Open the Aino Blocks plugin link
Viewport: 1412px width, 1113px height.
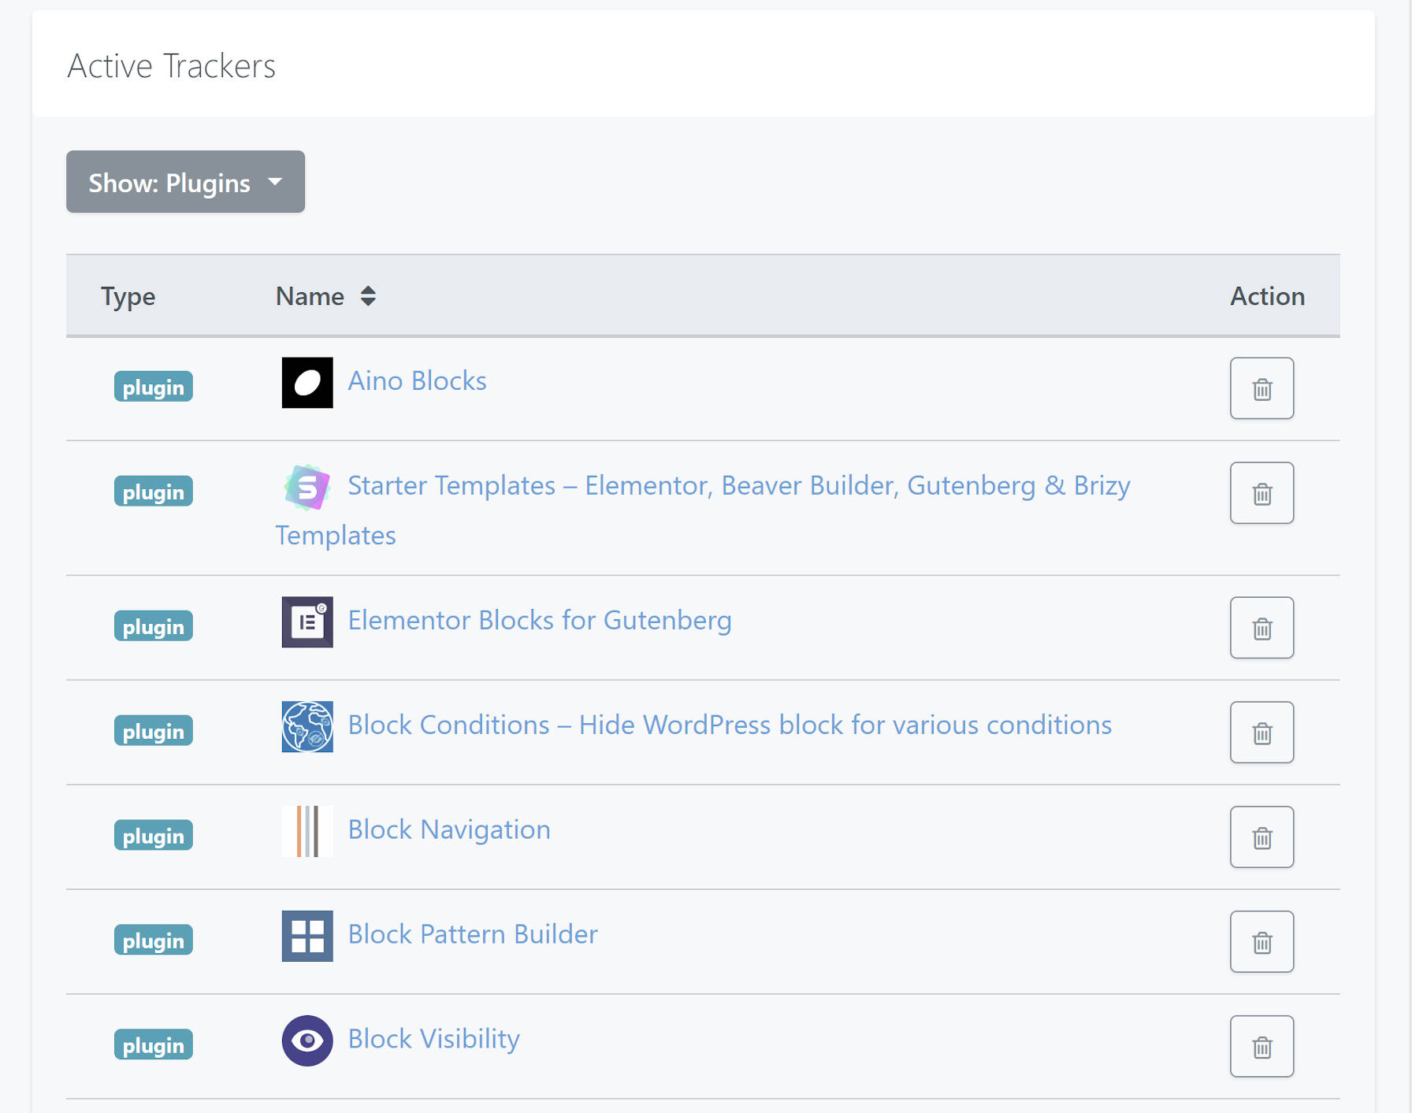point(417,380)
